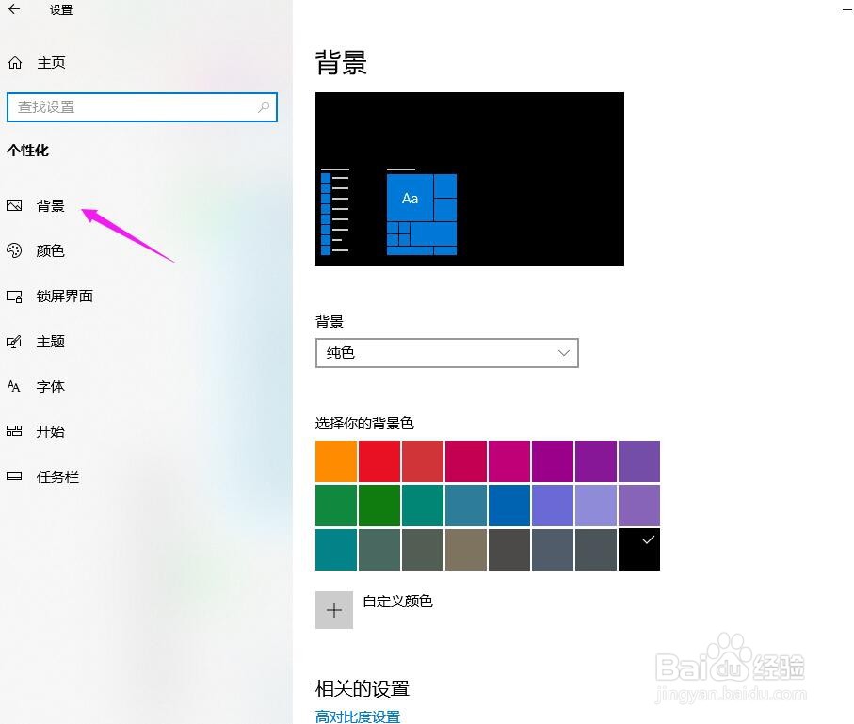Click the 颜色 palette icon
Screen dimensions: 854x724
coord(14,250)
